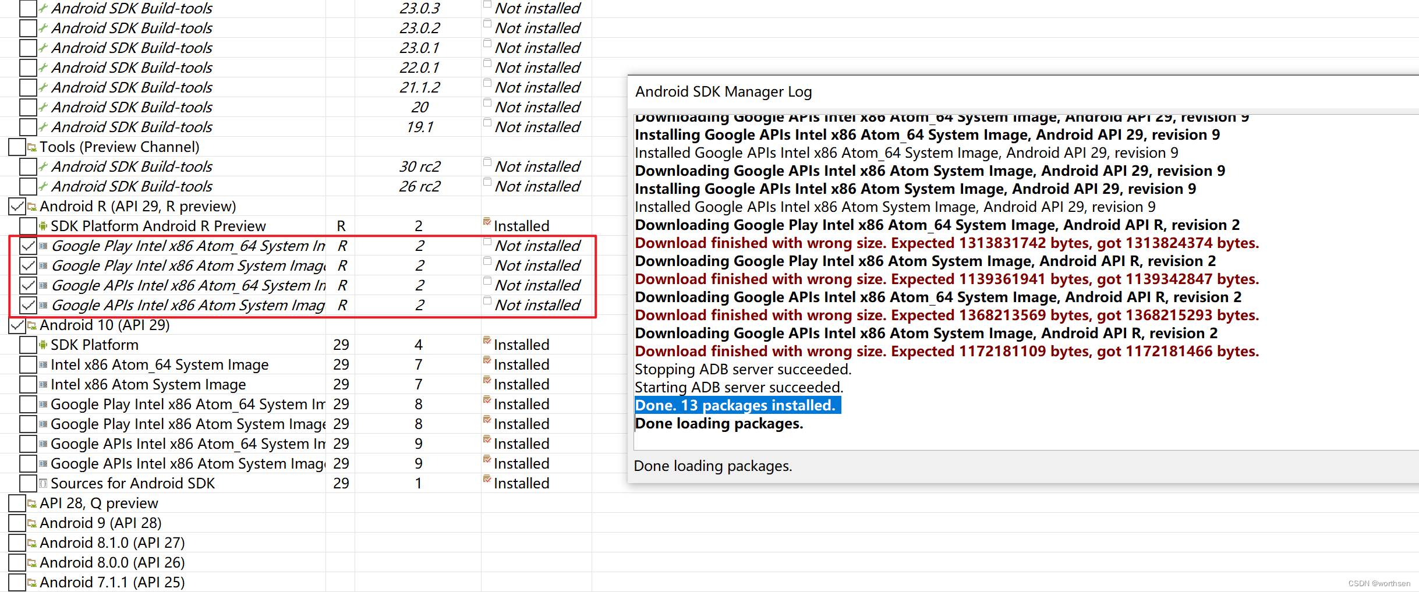
Task: Select Android 7.1.1 (API 25) group row
Action: tap(296, 582)
